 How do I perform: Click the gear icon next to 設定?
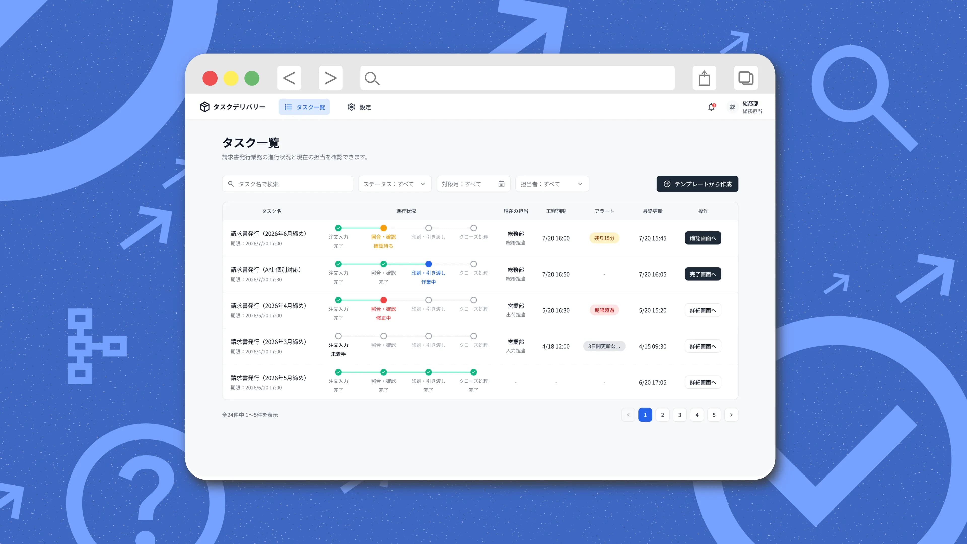(351, 107)
